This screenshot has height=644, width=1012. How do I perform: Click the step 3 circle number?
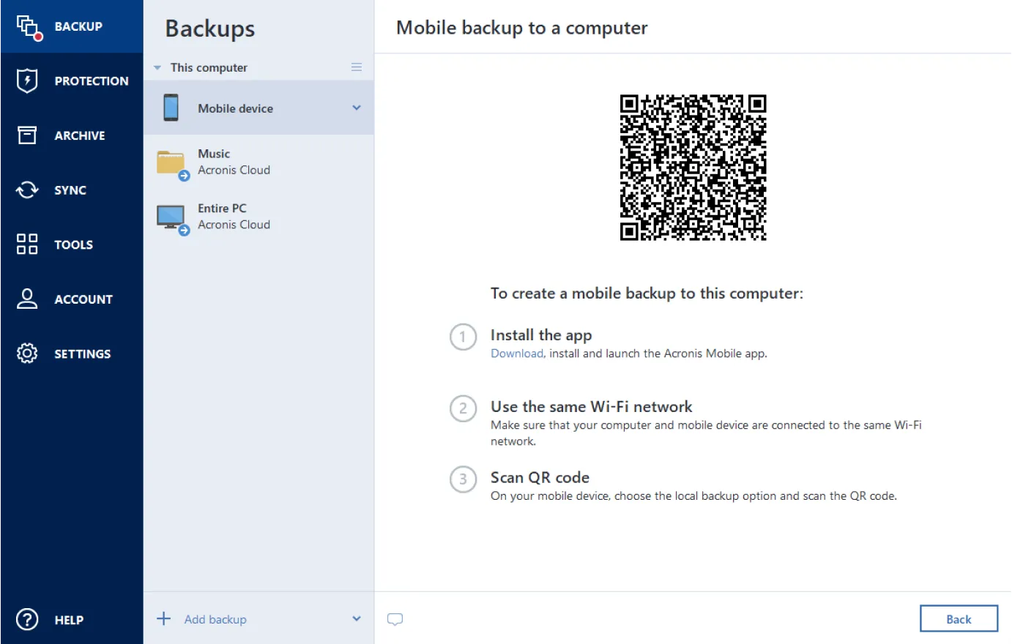point(463,479)
